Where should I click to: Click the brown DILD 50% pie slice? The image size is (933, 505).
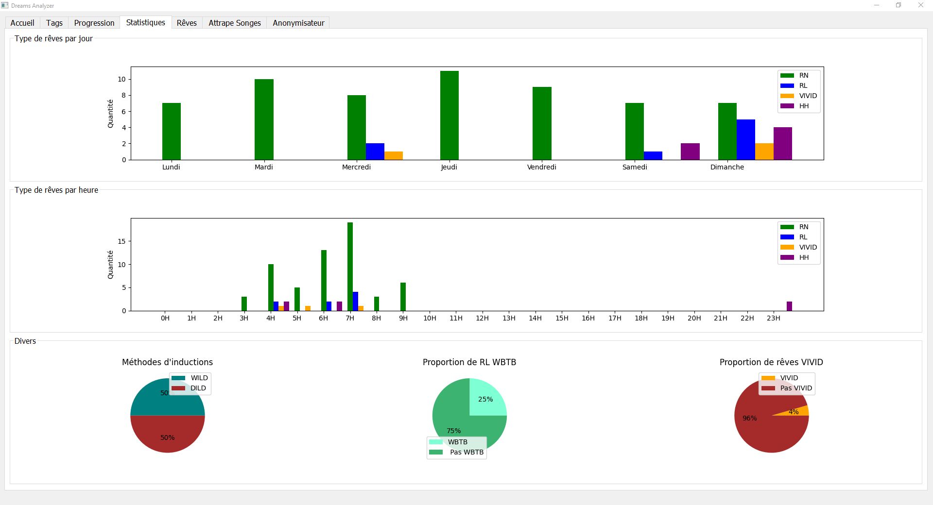point(168,435)
